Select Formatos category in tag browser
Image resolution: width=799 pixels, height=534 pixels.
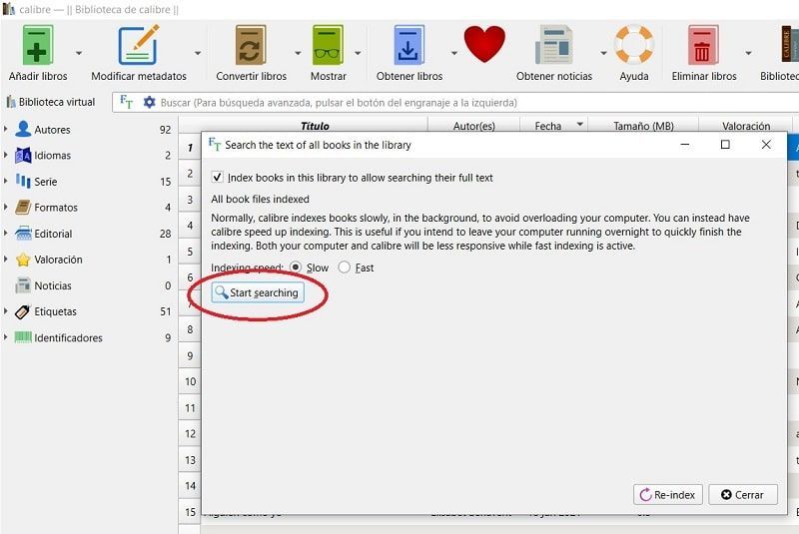(x=56, y=208)
